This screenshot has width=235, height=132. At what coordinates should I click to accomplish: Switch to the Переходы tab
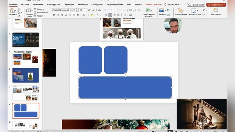[69, 4]
